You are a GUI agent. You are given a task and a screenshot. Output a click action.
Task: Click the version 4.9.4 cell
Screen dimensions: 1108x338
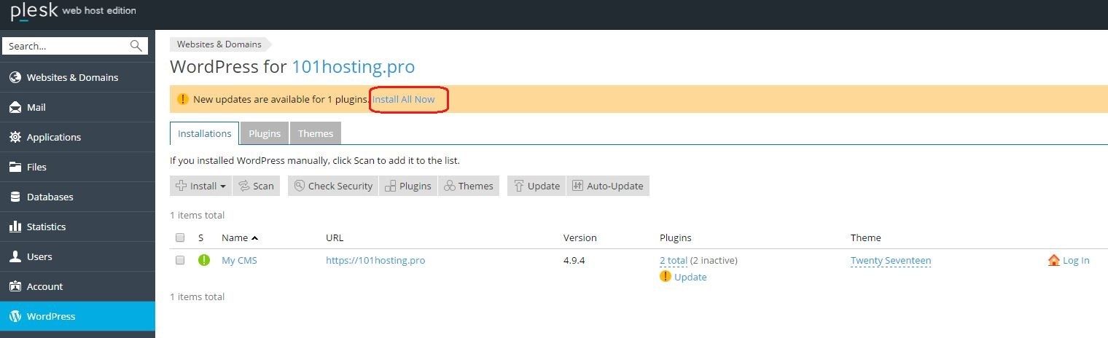point(575,260)
